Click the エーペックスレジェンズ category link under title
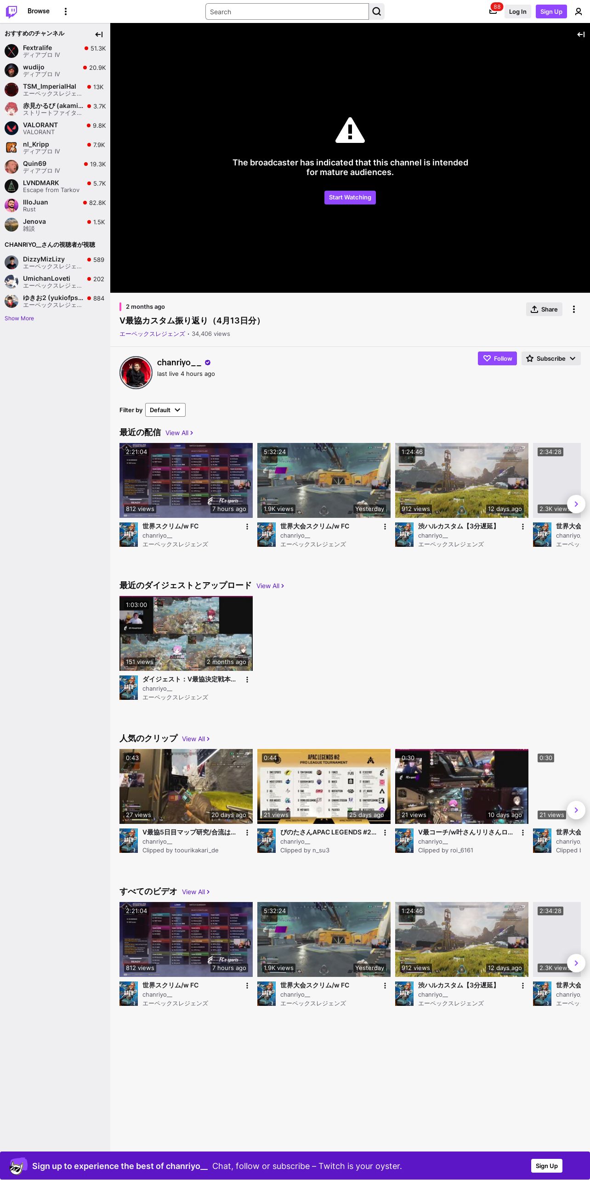Screen dimensions: 590x1180 [152, 334]
